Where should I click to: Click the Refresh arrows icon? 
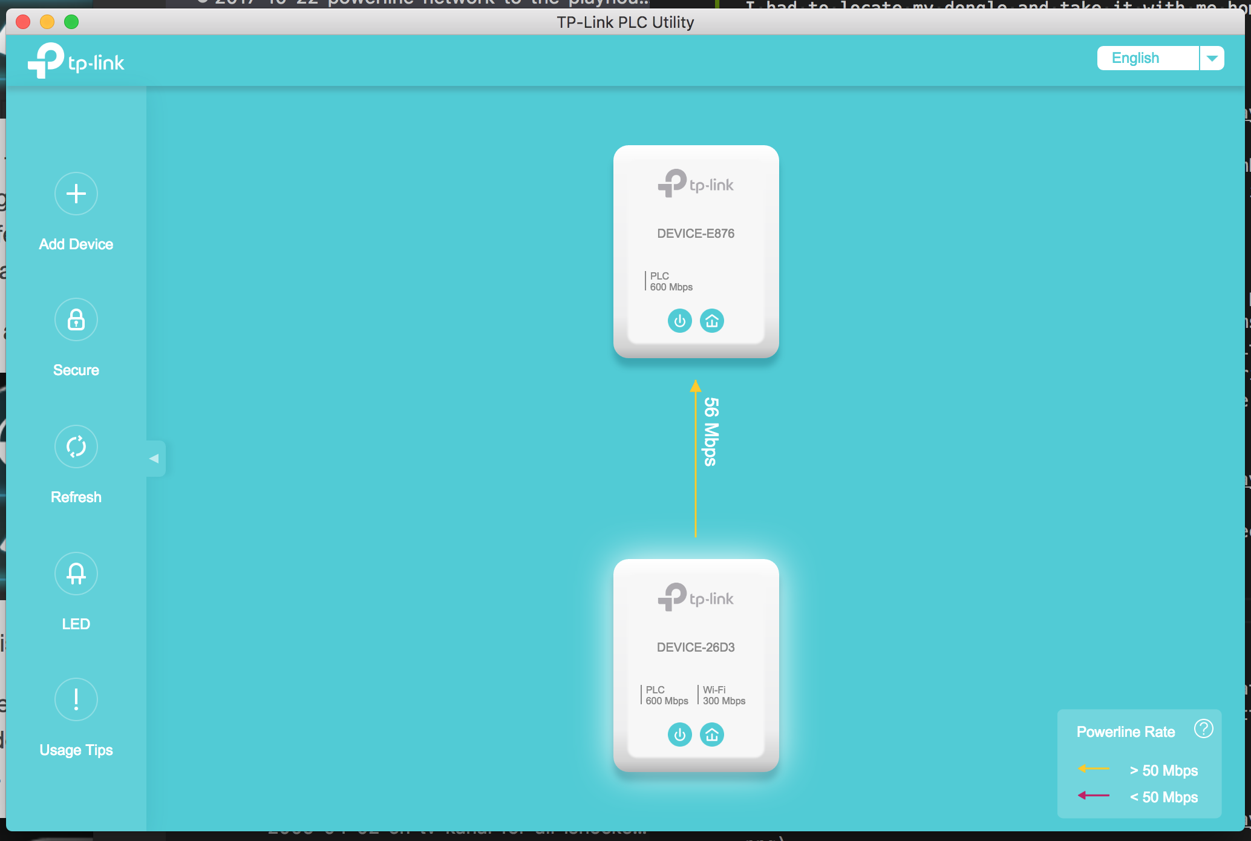(76, 447)
